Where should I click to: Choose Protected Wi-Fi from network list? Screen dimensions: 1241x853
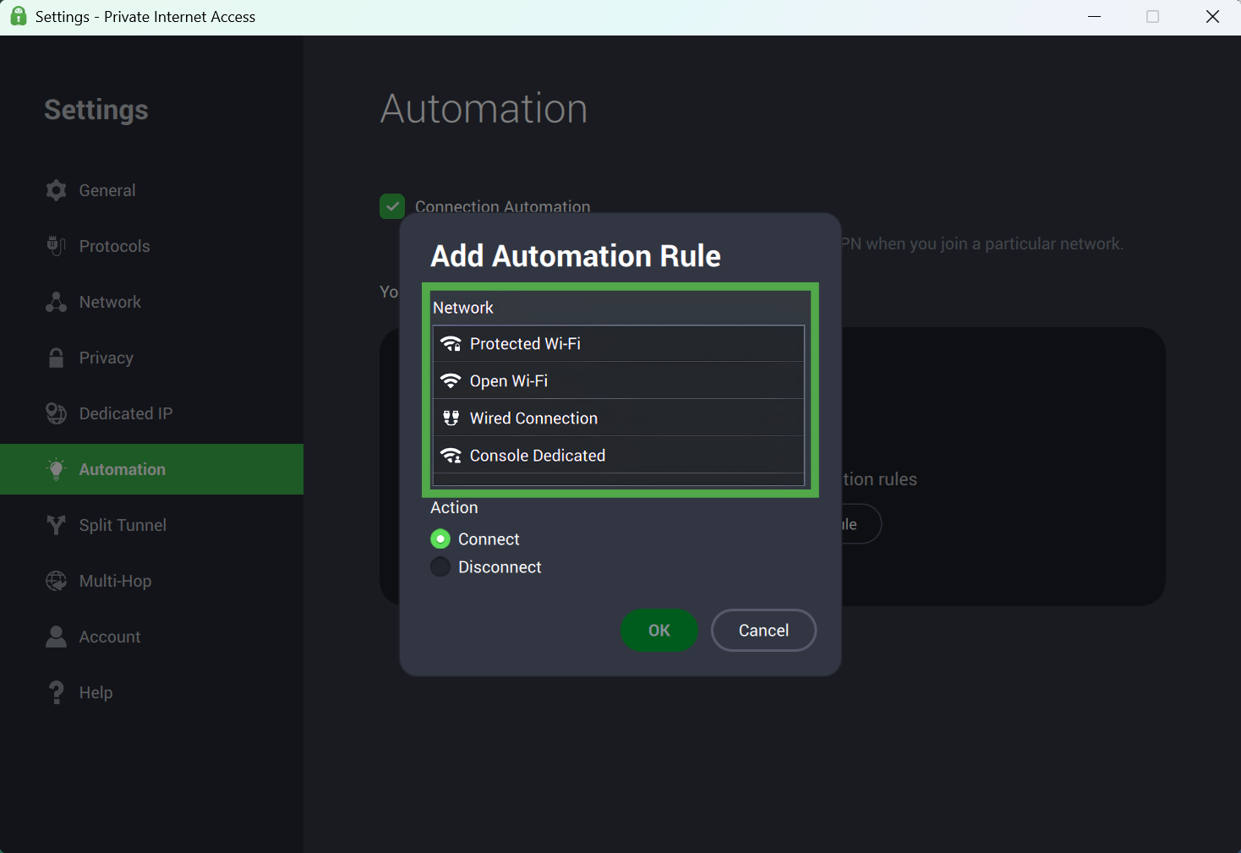coord(618,343)
